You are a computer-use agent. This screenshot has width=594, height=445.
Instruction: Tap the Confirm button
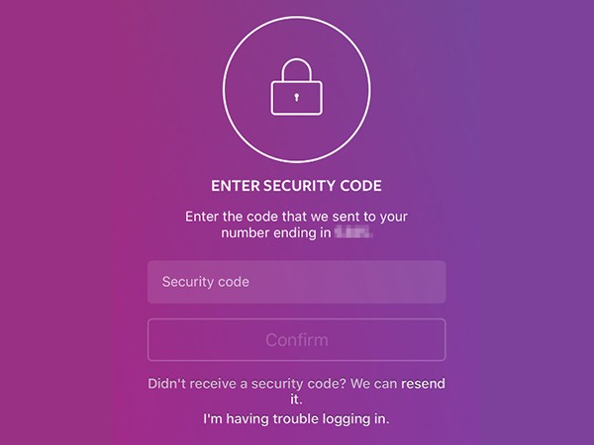click(297, 340)
